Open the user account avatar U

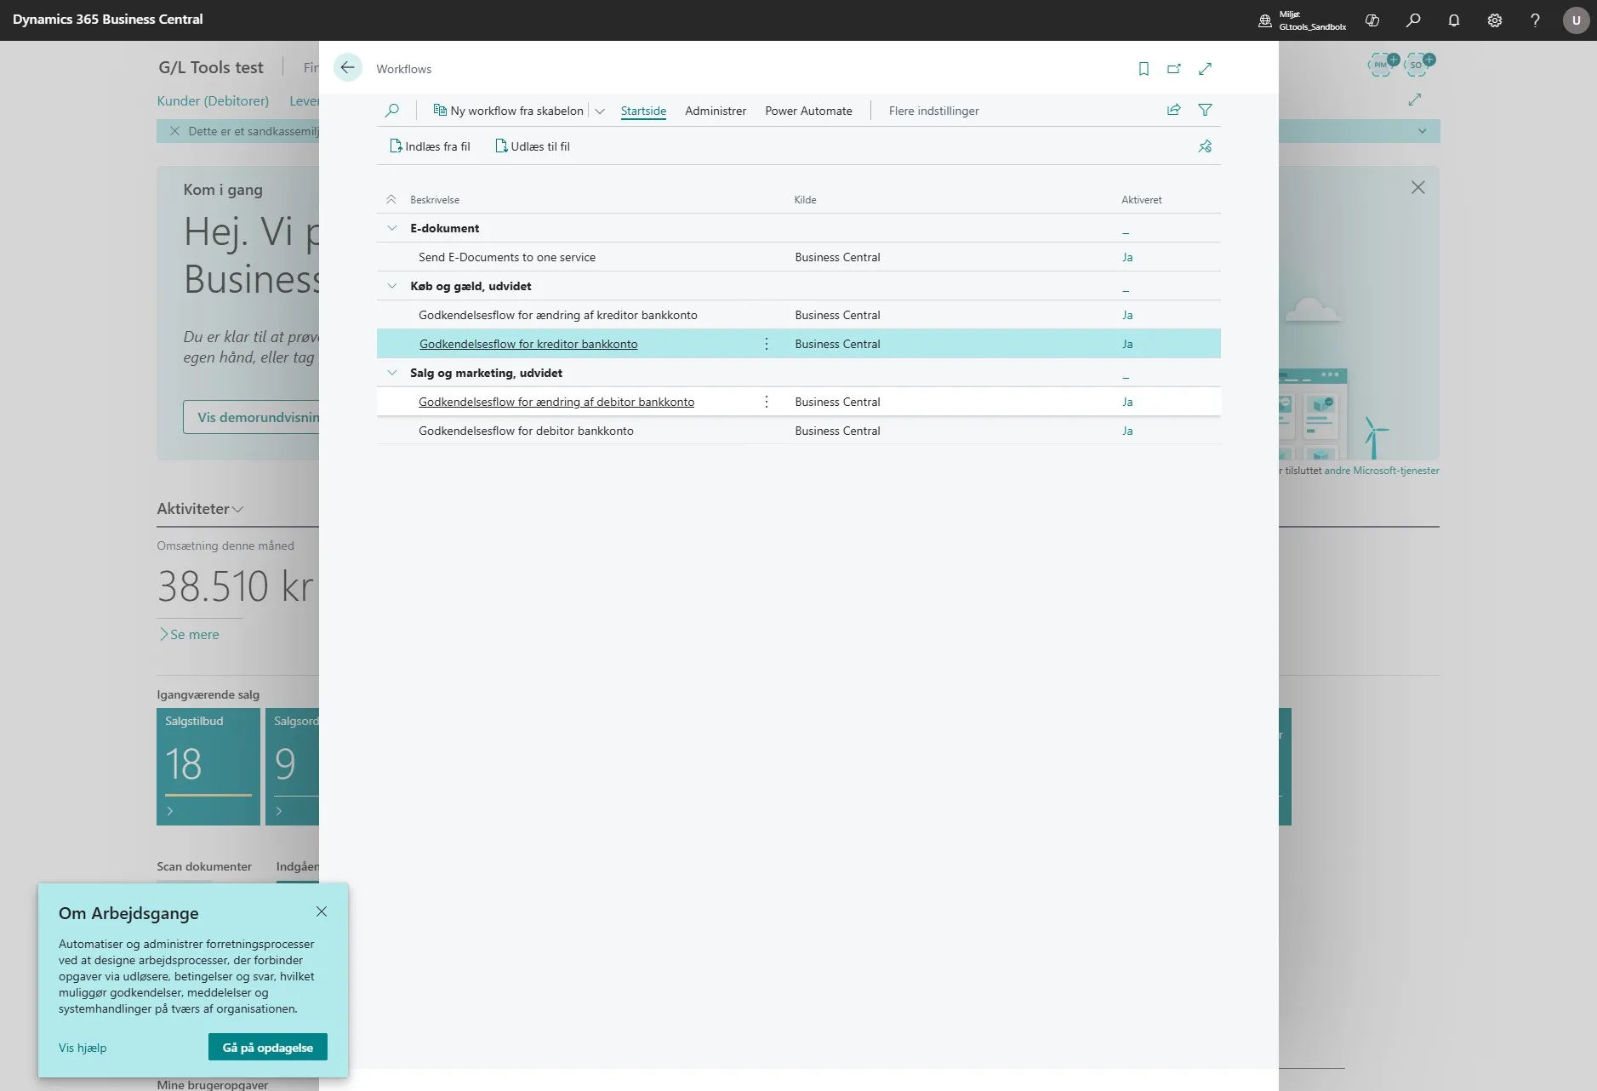[1576, 20]
